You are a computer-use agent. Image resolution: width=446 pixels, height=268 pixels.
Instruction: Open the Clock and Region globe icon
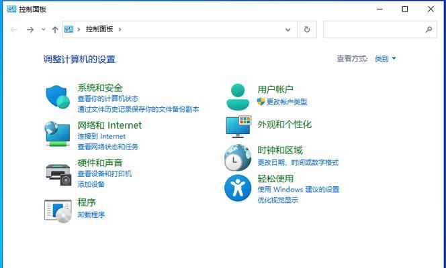[x=238, y=157]
